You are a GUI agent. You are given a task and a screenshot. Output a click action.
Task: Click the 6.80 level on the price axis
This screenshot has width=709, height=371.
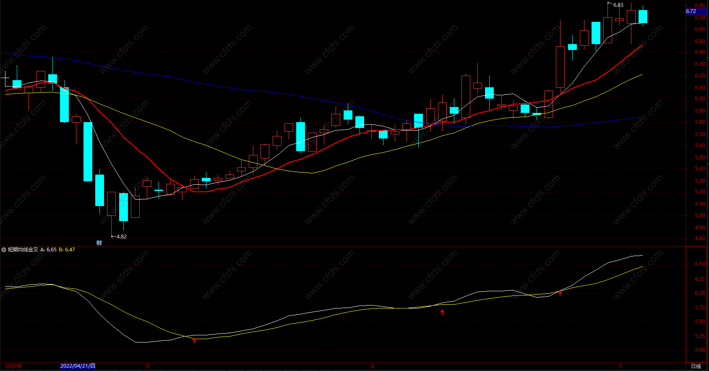point(700,6)
